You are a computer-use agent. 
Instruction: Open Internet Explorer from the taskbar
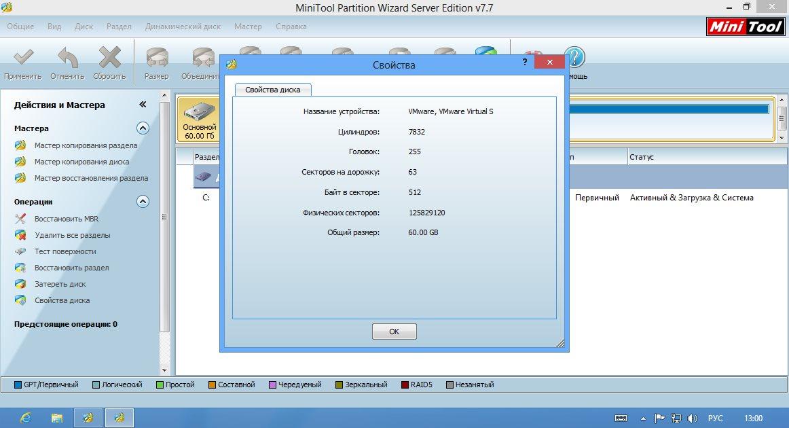25,417
